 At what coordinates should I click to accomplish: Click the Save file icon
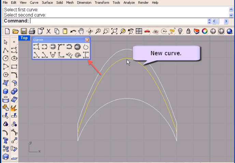click(x=24, y=31)
